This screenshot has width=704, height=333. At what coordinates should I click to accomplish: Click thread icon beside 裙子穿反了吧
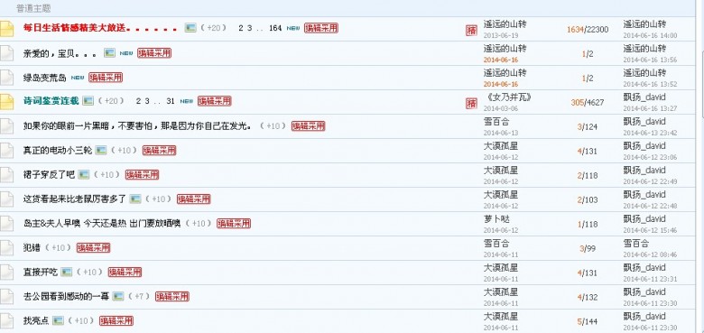click(x=6, y=174)
